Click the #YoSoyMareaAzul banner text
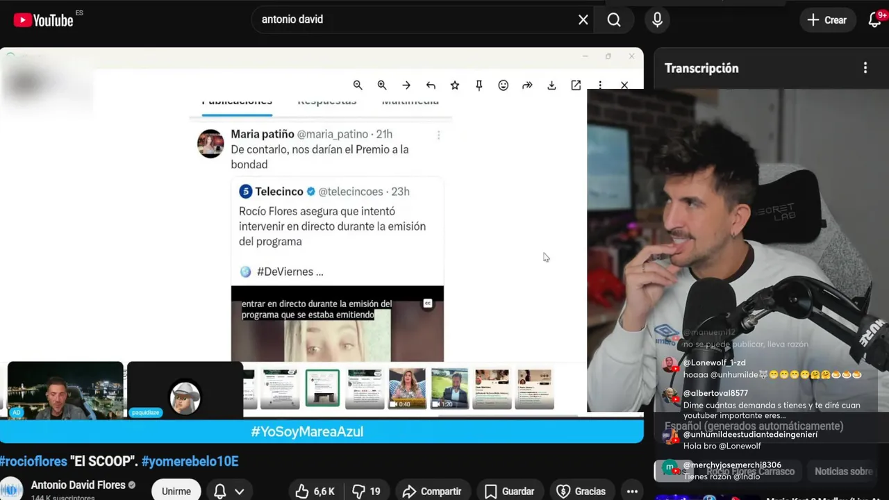Screen dimensions: 889x500 [307, 432]
